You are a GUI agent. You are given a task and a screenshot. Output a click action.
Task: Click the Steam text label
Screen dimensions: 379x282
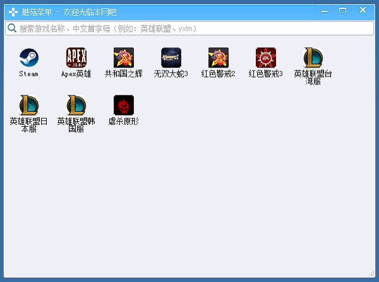coord(29,74)
